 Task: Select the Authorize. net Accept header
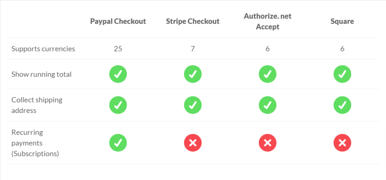(267, 21)
